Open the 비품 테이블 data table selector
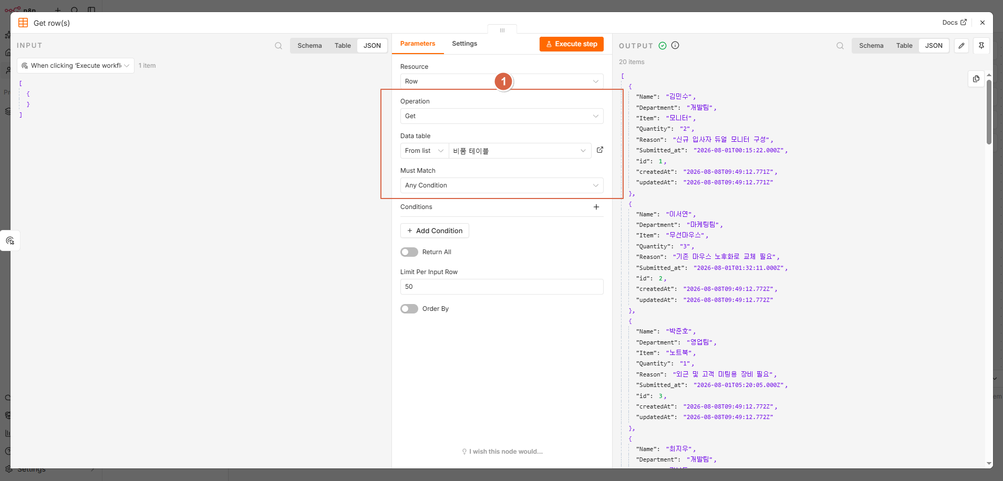 click(520, 151)
